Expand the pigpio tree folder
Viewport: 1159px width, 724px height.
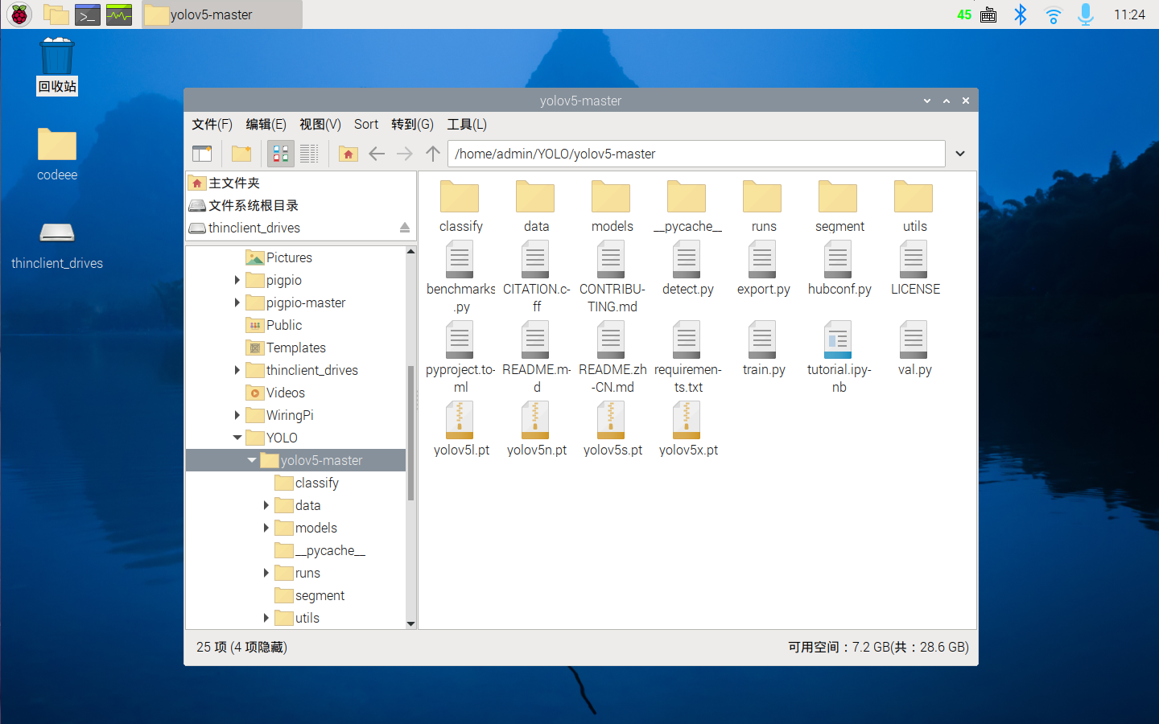237,280
